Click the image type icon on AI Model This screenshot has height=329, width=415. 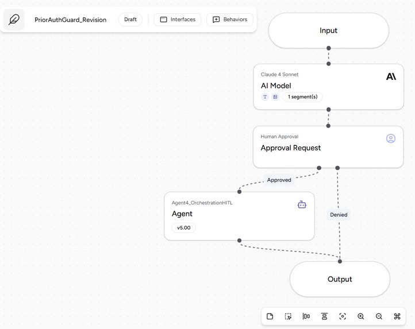275,97
